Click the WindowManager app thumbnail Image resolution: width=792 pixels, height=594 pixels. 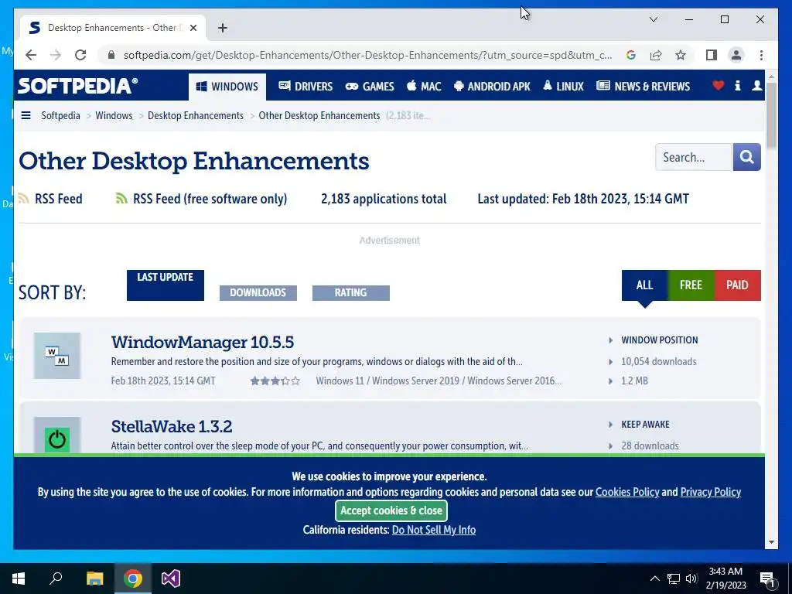(57, 356)
